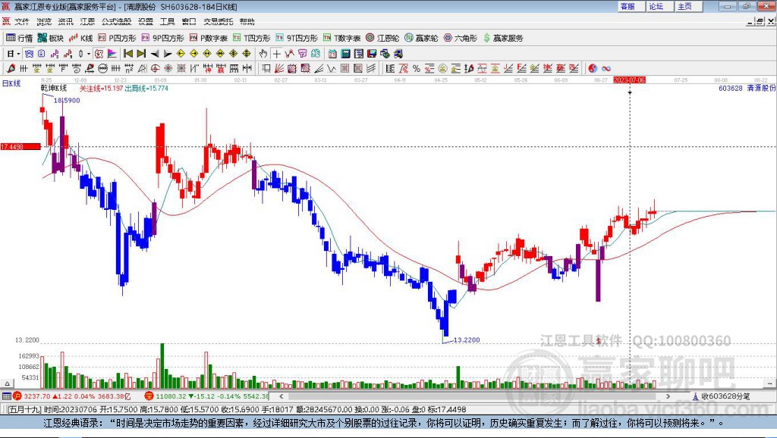Click the highlighted 2023-07-06 date marker
The height and width of the screenshot is (438, 777).
pos(629,80)
